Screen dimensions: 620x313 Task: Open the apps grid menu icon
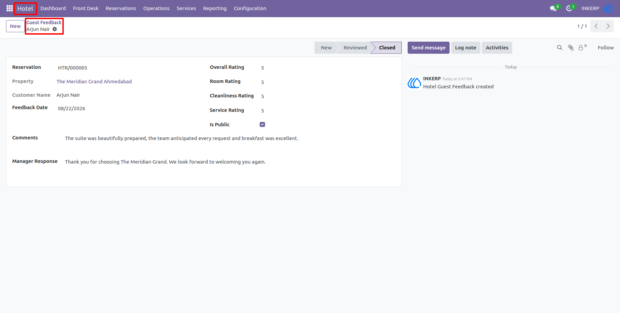(9, 8)
